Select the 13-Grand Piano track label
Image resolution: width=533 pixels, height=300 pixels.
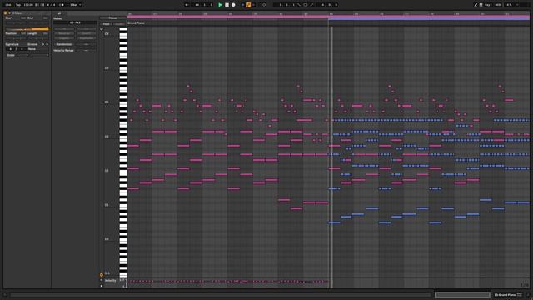tap(505, 294)
